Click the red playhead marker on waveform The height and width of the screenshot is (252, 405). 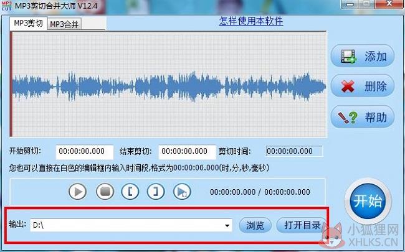pos(11,85)
